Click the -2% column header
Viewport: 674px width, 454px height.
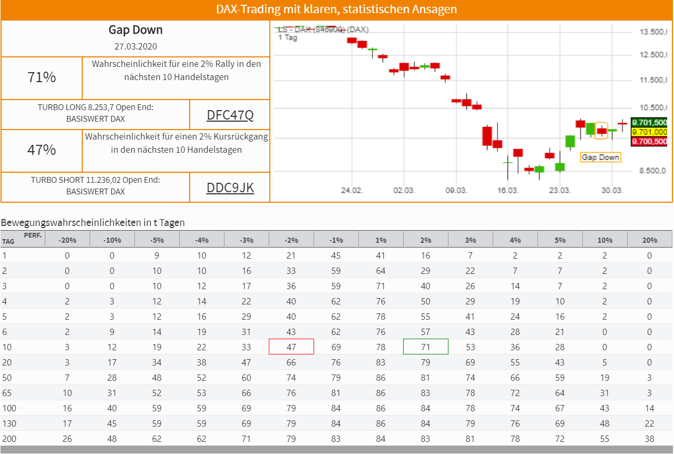(291, 240)
